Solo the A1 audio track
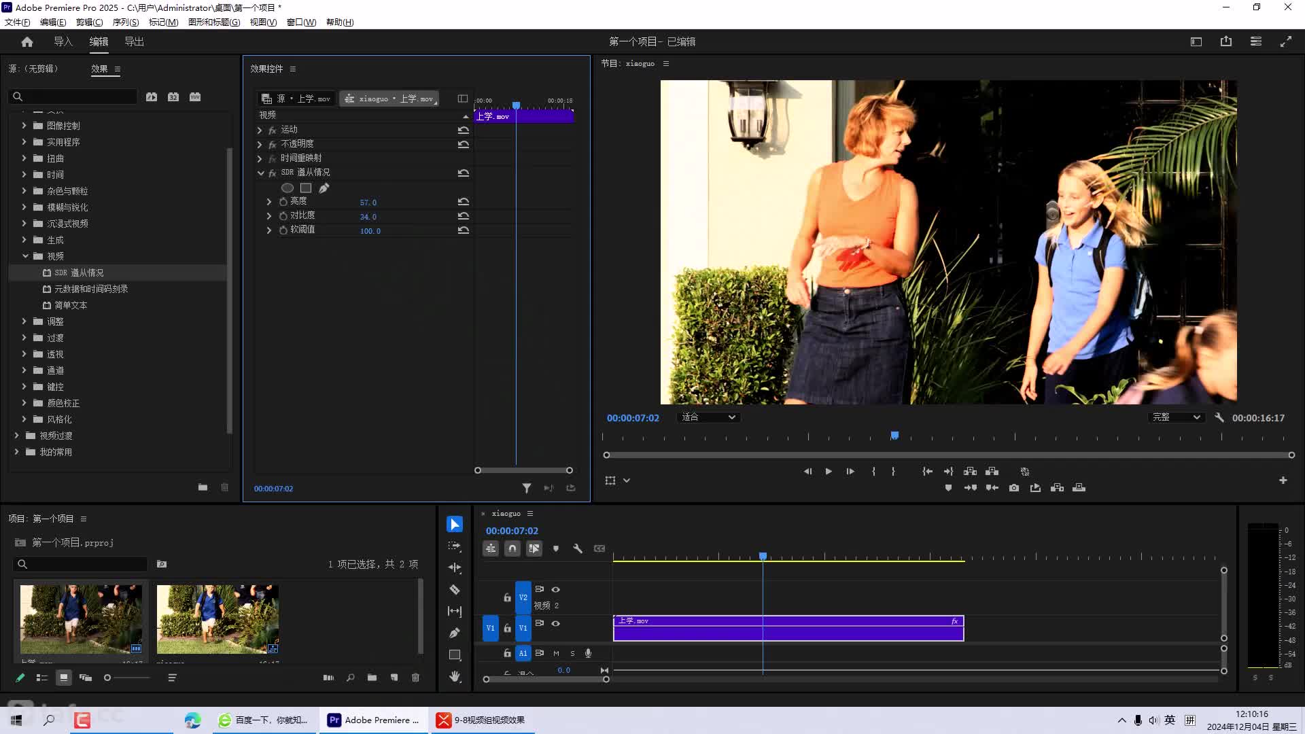This screenshot has width=1305, height=734. coord(572,654)
